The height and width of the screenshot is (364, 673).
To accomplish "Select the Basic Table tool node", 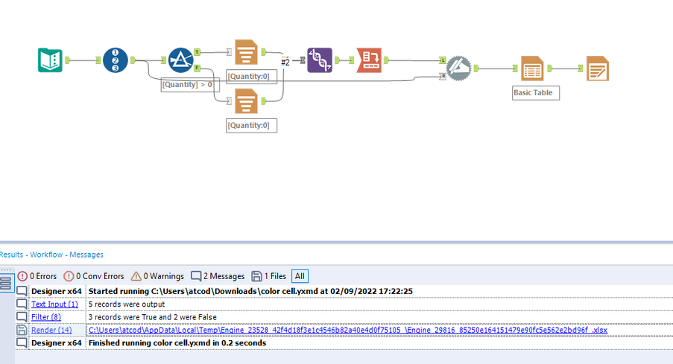I will (x=533, y=68).
